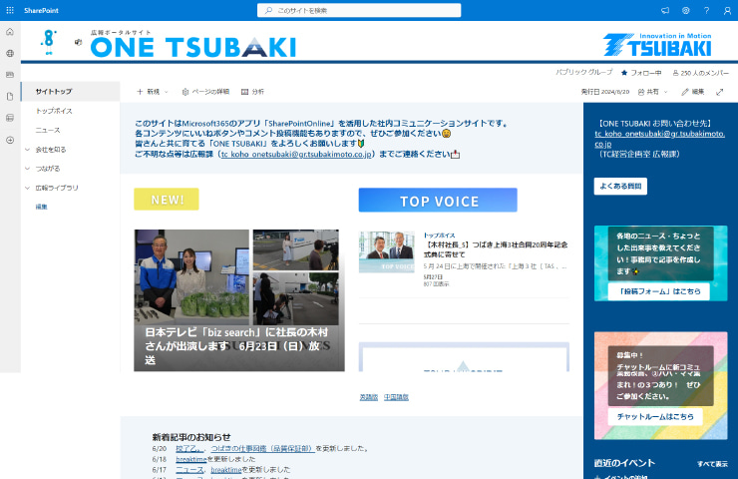The image size is (738, 479).
Task: Open the SharePoint app launcher waffle icon
Action: tap(10, 10)
